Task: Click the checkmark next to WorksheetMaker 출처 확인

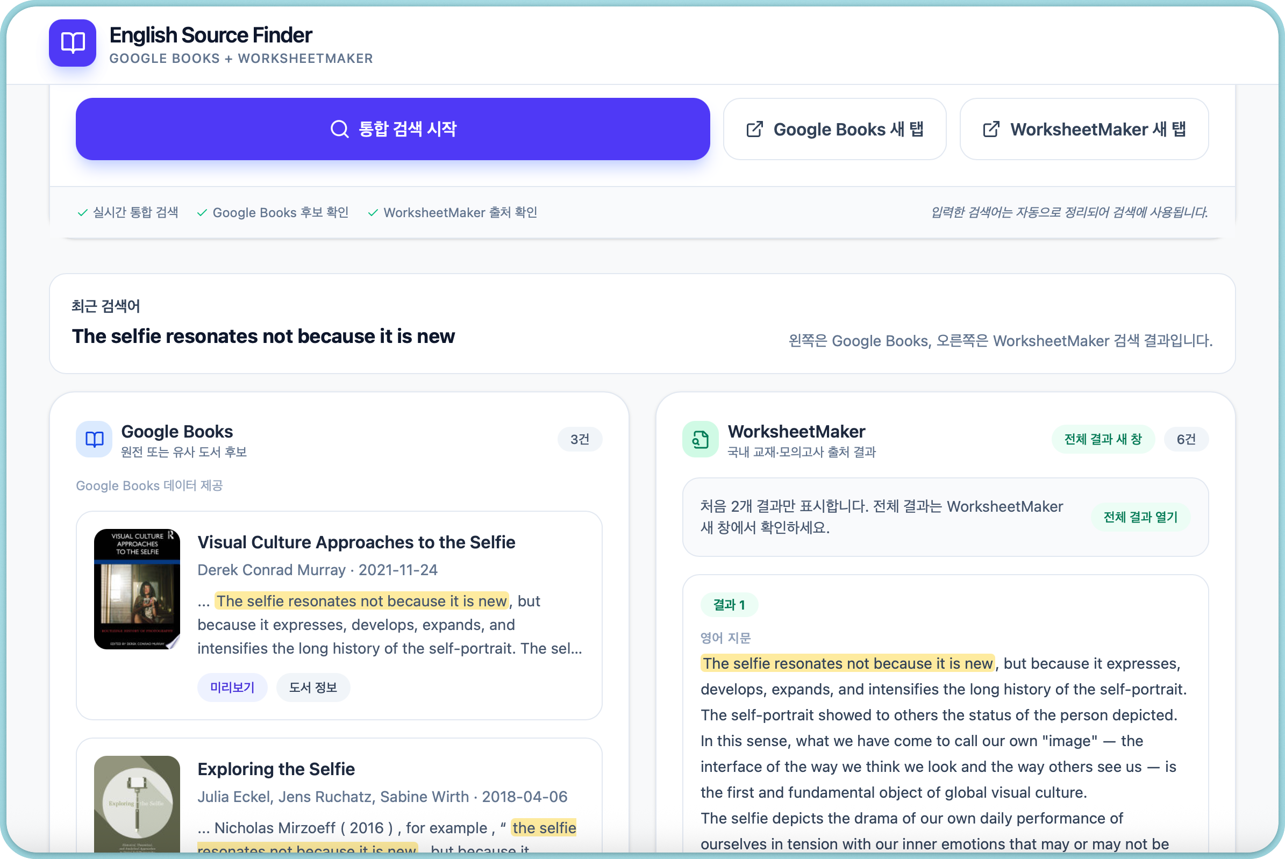Action: (373, 212)
